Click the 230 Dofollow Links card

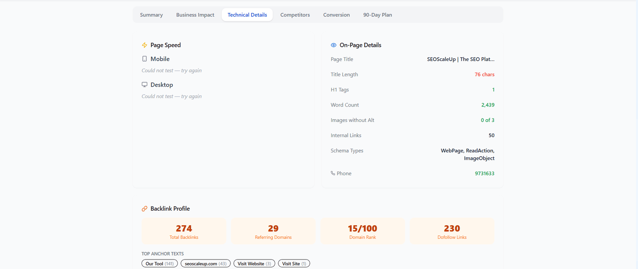[452, 231]
